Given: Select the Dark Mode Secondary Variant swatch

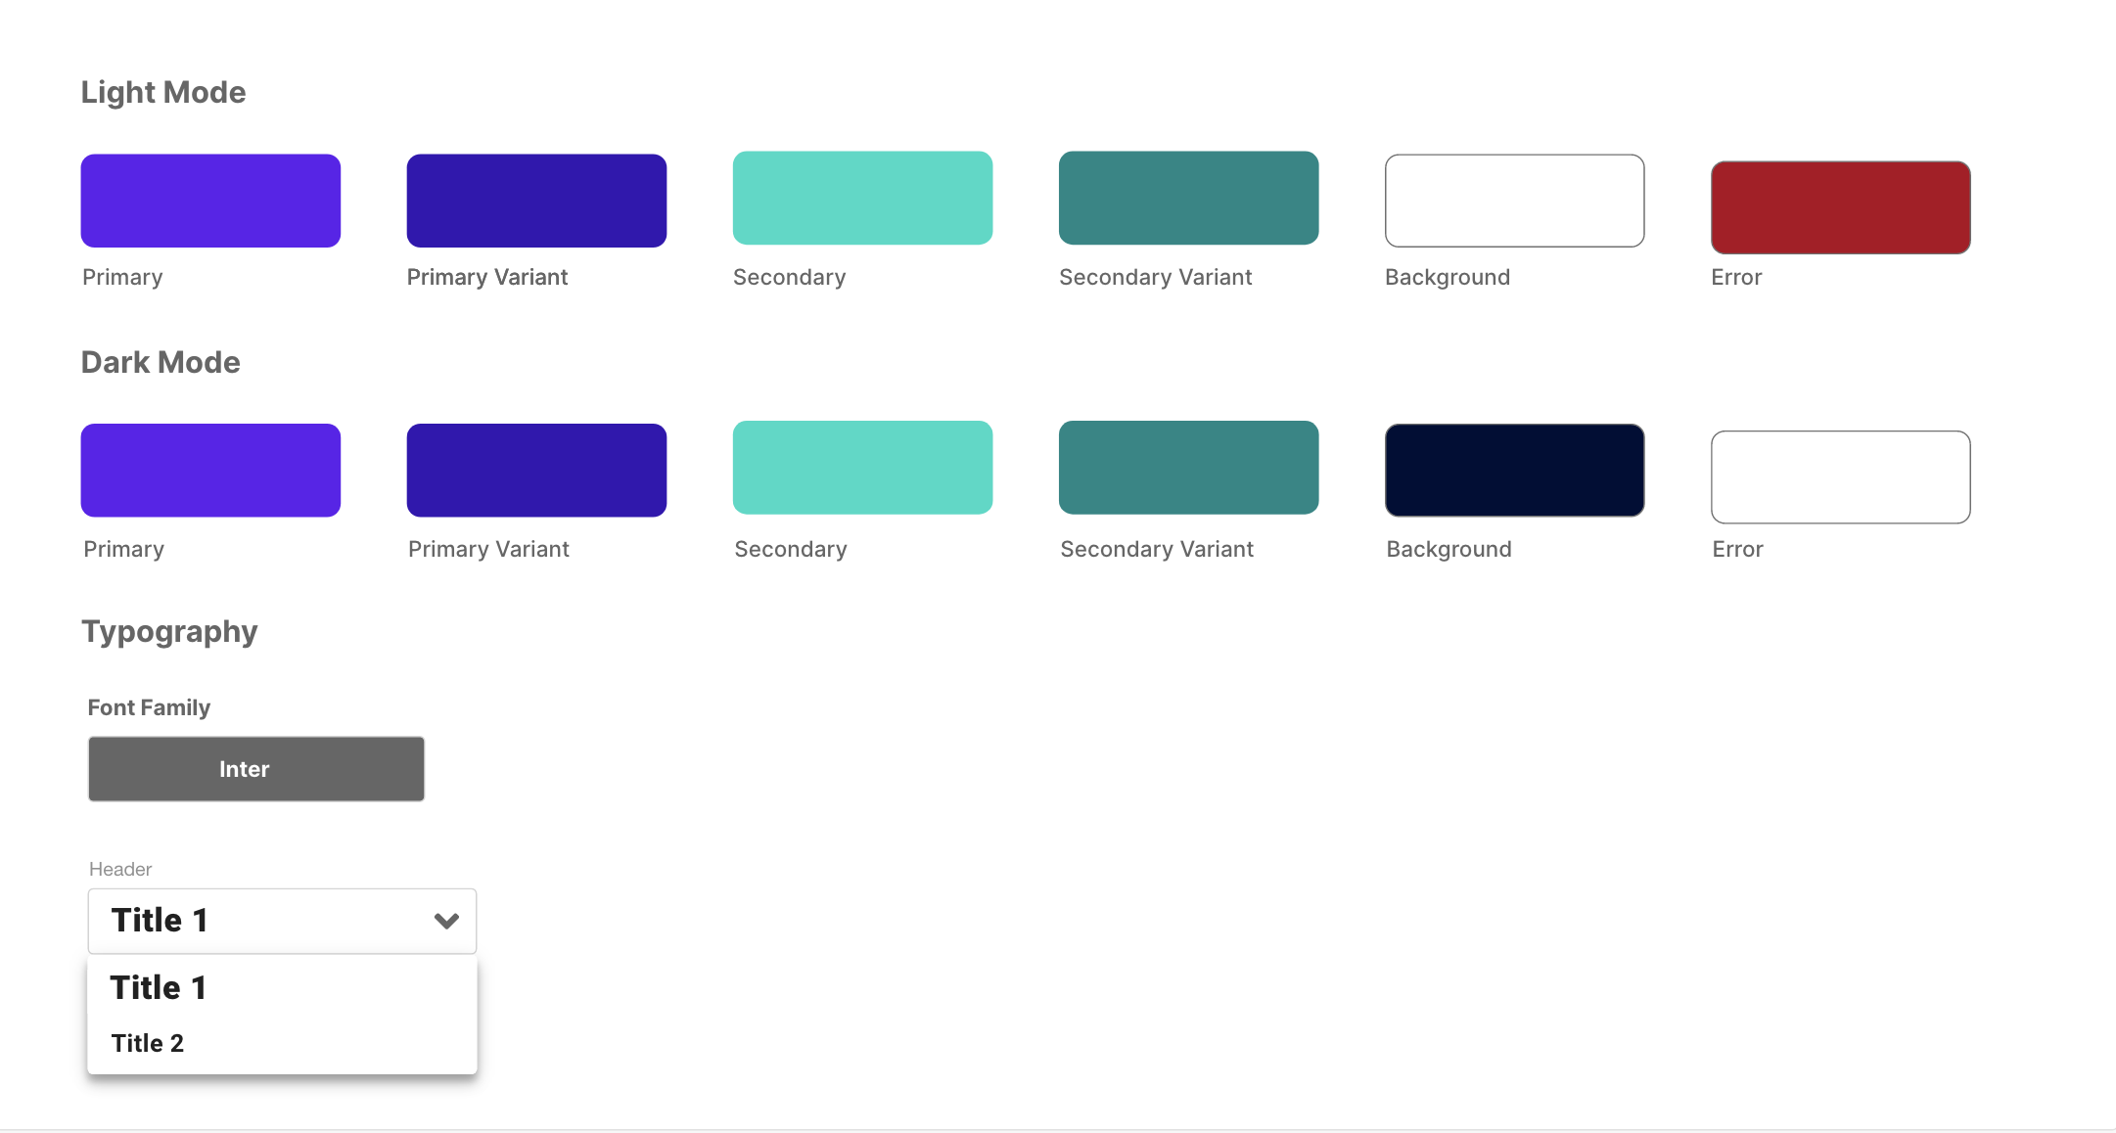Looking at the screenshot, I should (x=1188, y=468).
